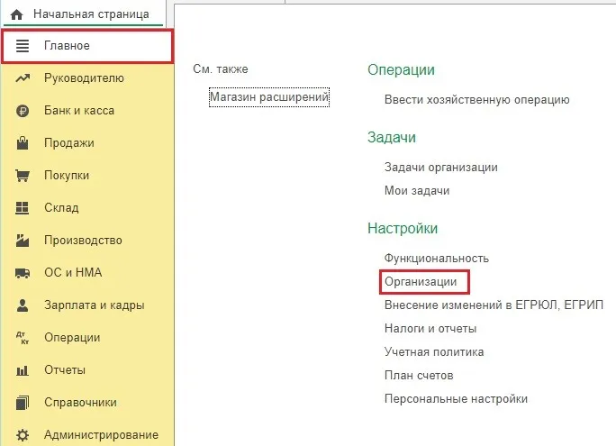
Task: Click the Отчеты bar chart icon
Action: tap(23, 370)
